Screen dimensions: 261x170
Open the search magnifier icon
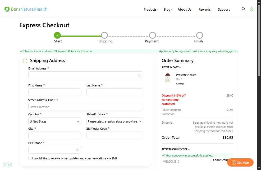[x=243, y=9]
